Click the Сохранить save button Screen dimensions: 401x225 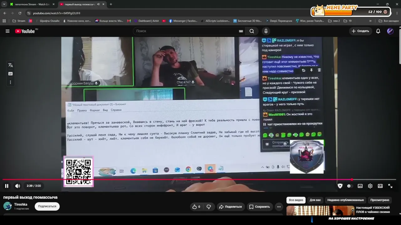[x=259, y=207]
